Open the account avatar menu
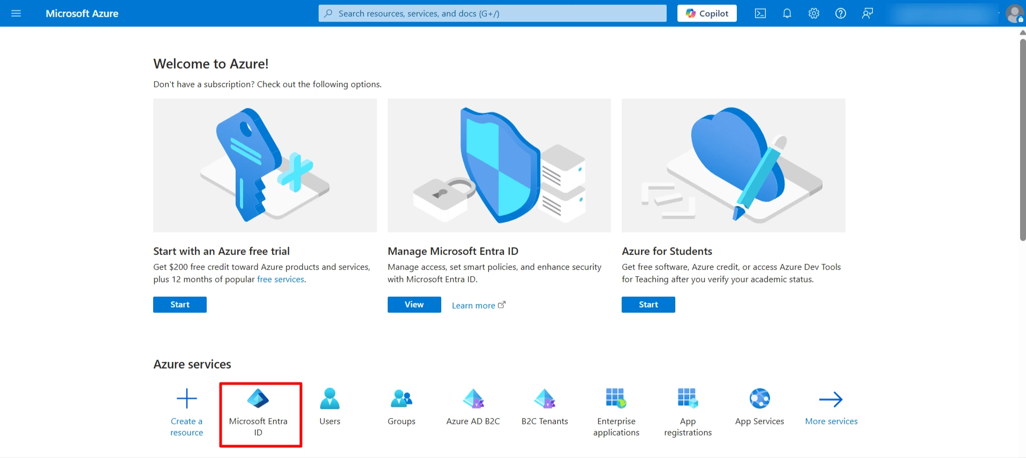This screenshot has width=1026, height=458. (x=1014, y=13)
